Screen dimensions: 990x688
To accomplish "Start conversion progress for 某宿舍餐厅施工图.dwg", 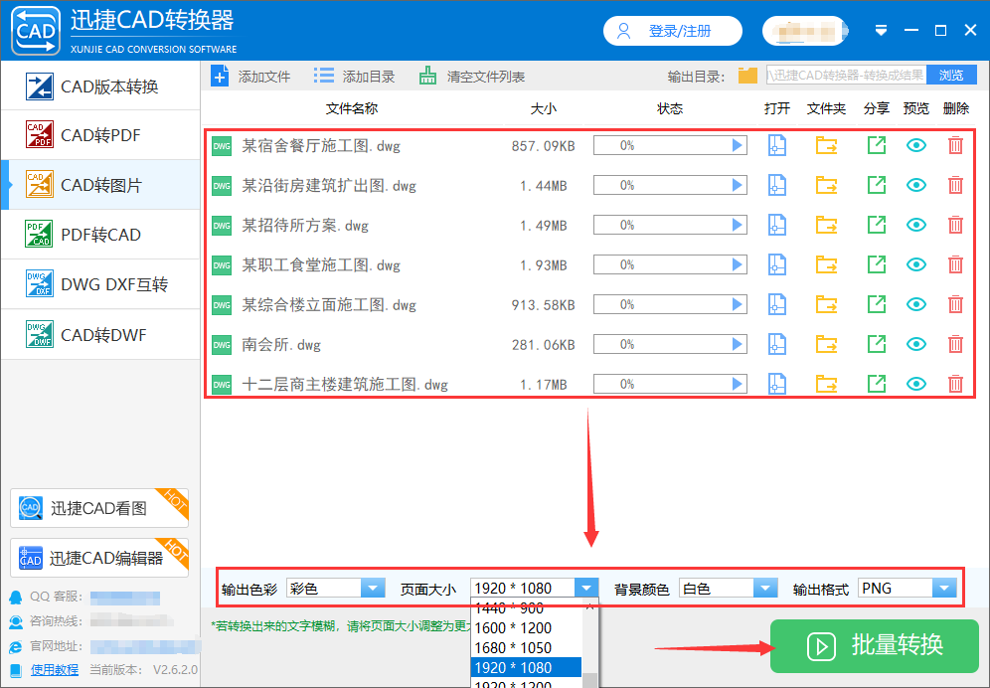I will point(737,145).
